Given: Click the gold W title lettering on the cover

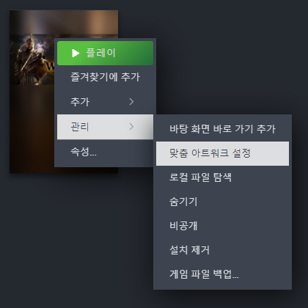Looking at the screenshot, I should tap(50, 66).
